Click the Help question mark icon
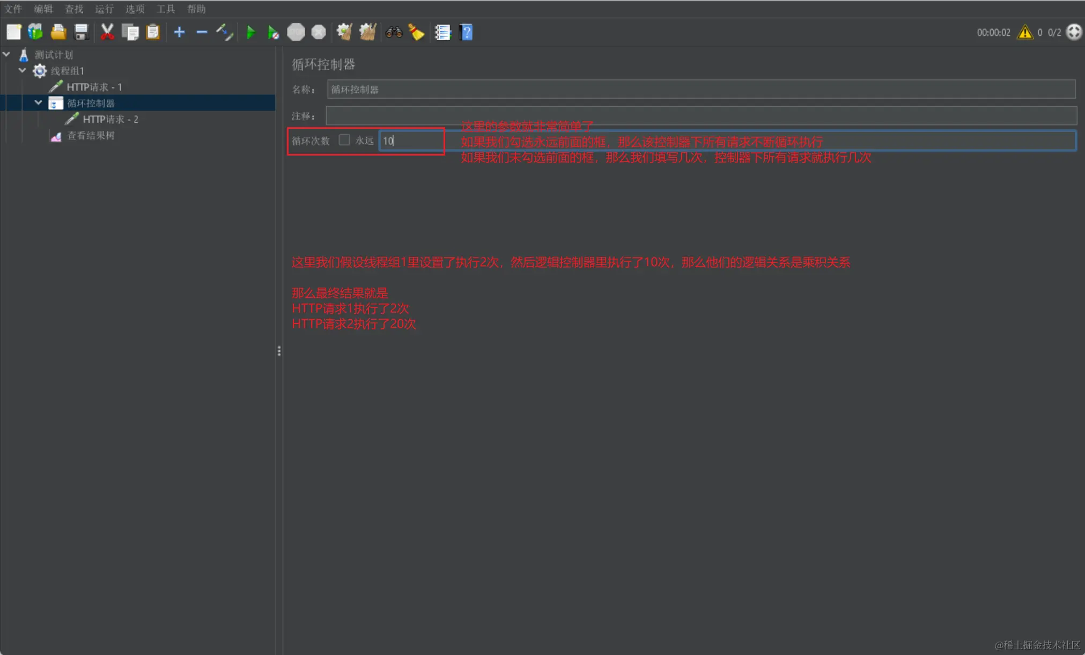 coord(466,33)
